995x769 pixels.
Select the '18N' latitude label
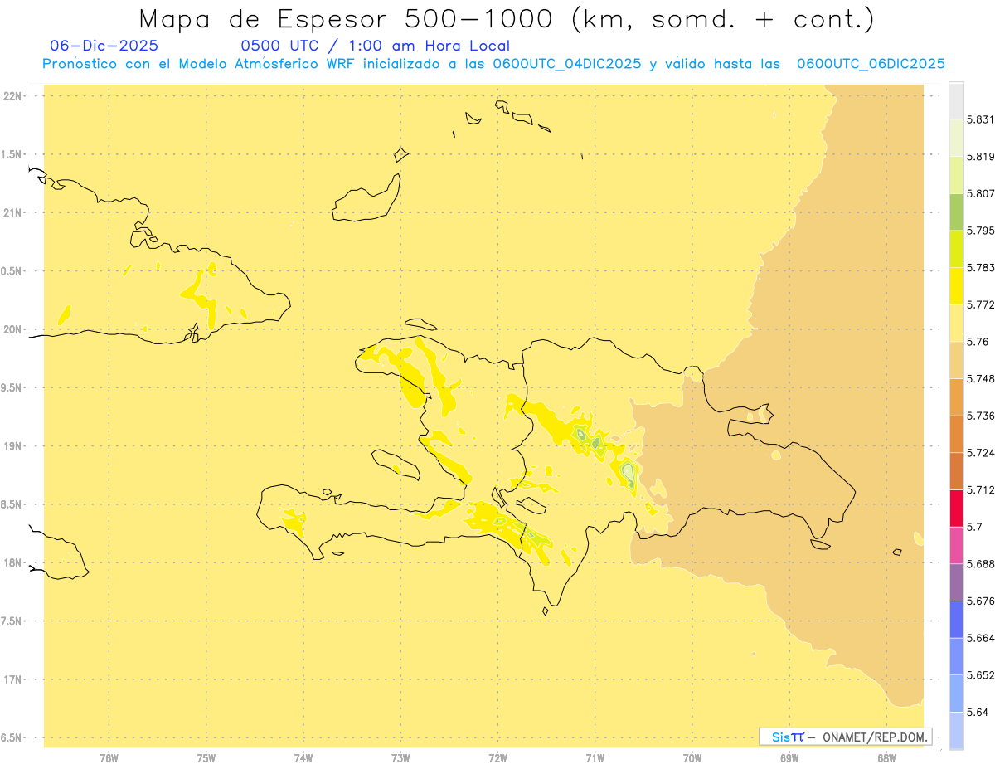12,562
